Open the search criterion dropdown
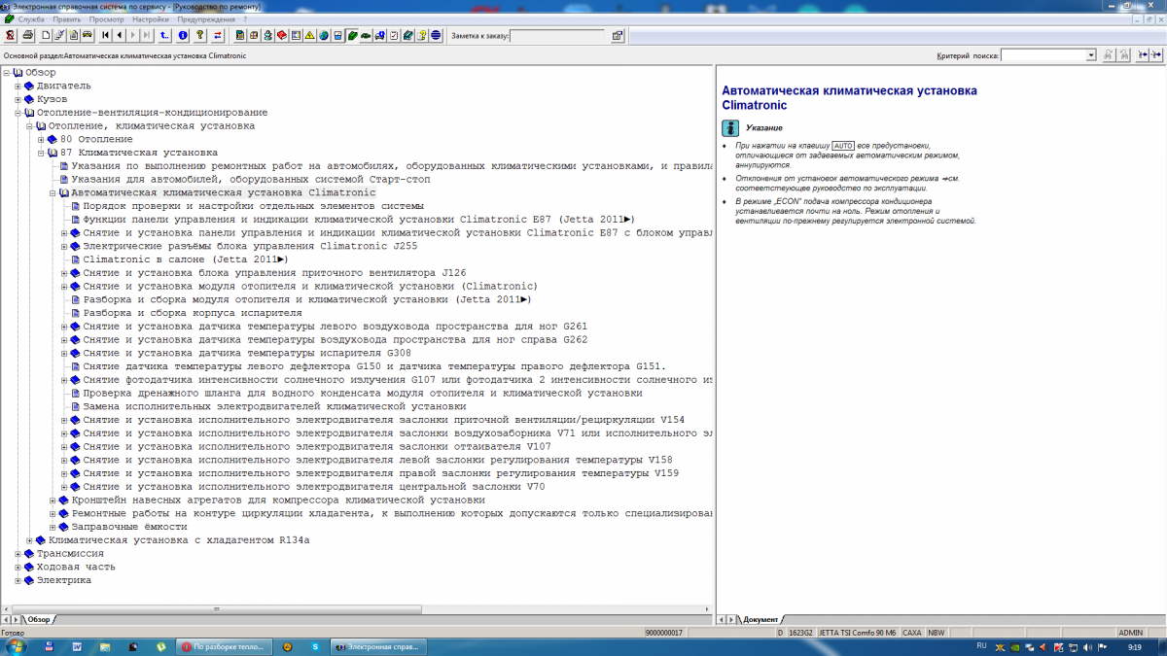The height and width of the screenshot is (656, 1167). (x=1091, y=56)
